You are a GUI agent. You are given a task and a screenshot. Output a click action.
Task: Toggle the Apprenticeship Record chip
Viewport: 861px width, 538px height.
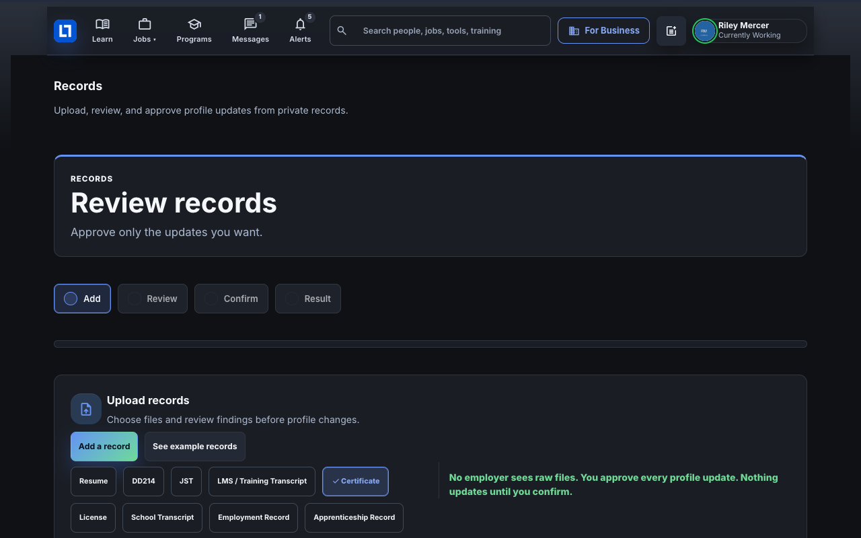[354, 518]
